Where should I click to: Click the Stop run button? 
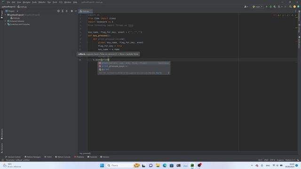tap(285, 7)
